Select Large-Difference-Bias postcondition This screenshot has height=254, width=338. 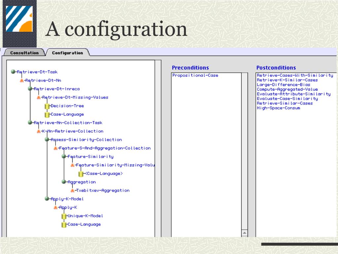(x=284, y=85)
